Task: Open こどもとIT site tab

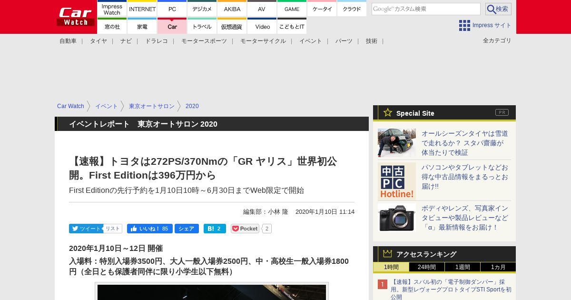Action: coord(292,26)
